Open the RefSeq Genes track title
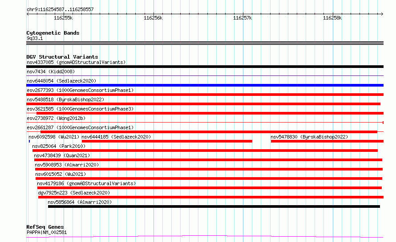 pyautogui.click(x=45, y=227)
